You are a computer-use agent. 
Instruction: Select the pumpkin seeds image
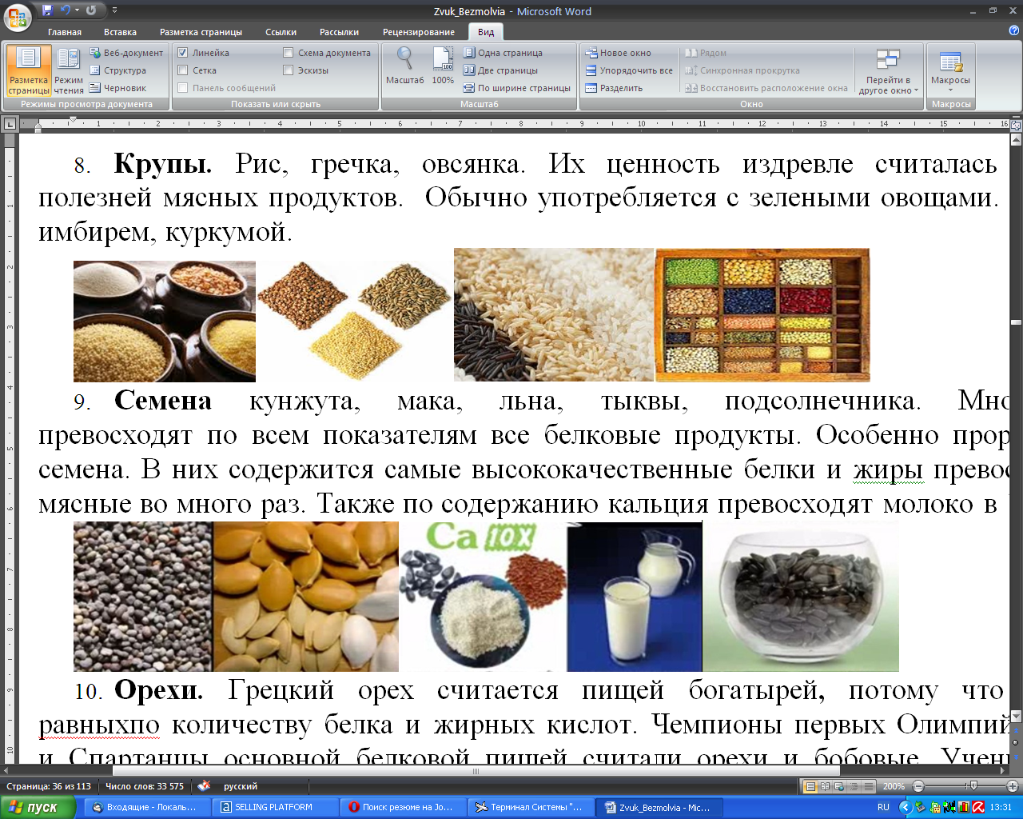coord(306,597)
